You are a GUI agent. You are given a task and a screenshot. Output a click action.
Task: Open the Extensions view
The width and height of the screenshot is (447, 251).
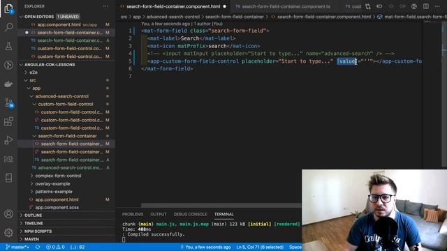[9, 121]
